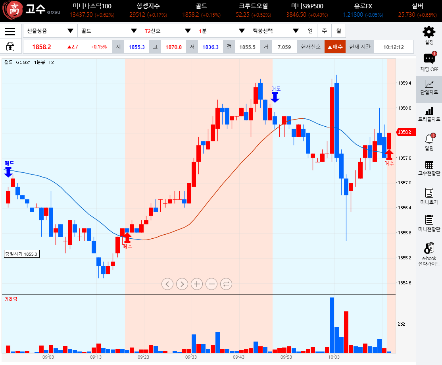Image resolution: width=442 pixels, height=365 pixels.
Task: Select 크루드오일 ticker in top bar
Action: (253, 10)
